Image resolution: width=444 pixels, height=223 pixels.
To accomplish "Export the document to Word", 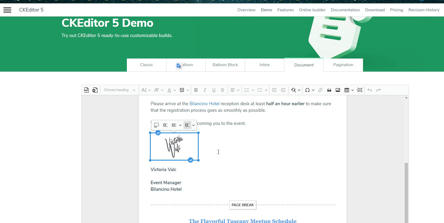I will click(95, 90).
